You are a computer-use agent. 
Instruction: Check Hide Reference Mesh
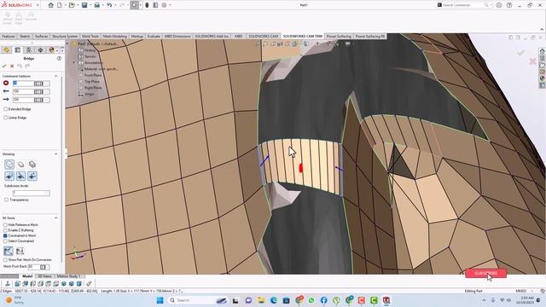click(x=5, y=225)
